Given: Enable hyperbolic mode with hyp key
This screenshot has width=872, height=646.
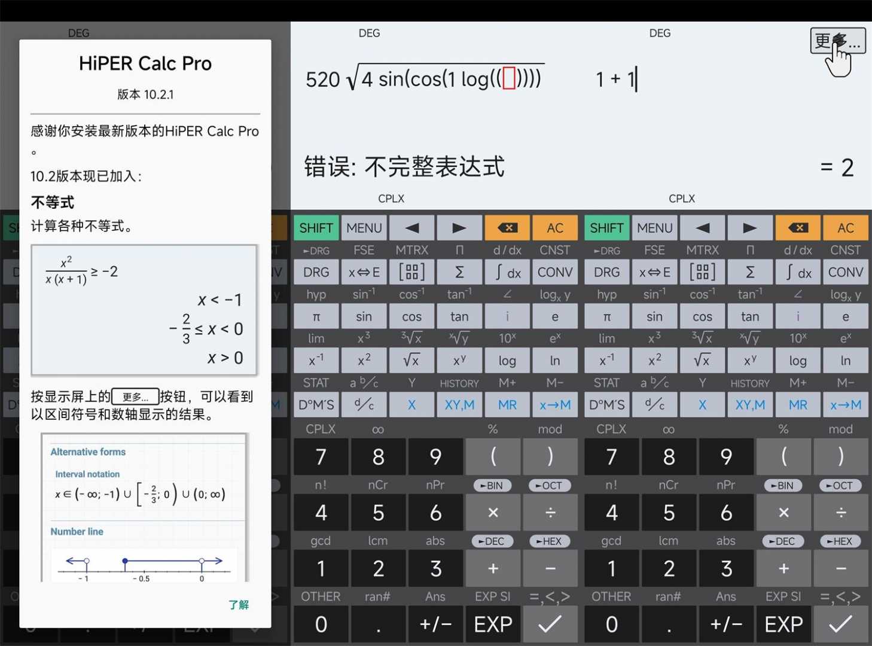Looking at the screenshot, I should (316, 294).
